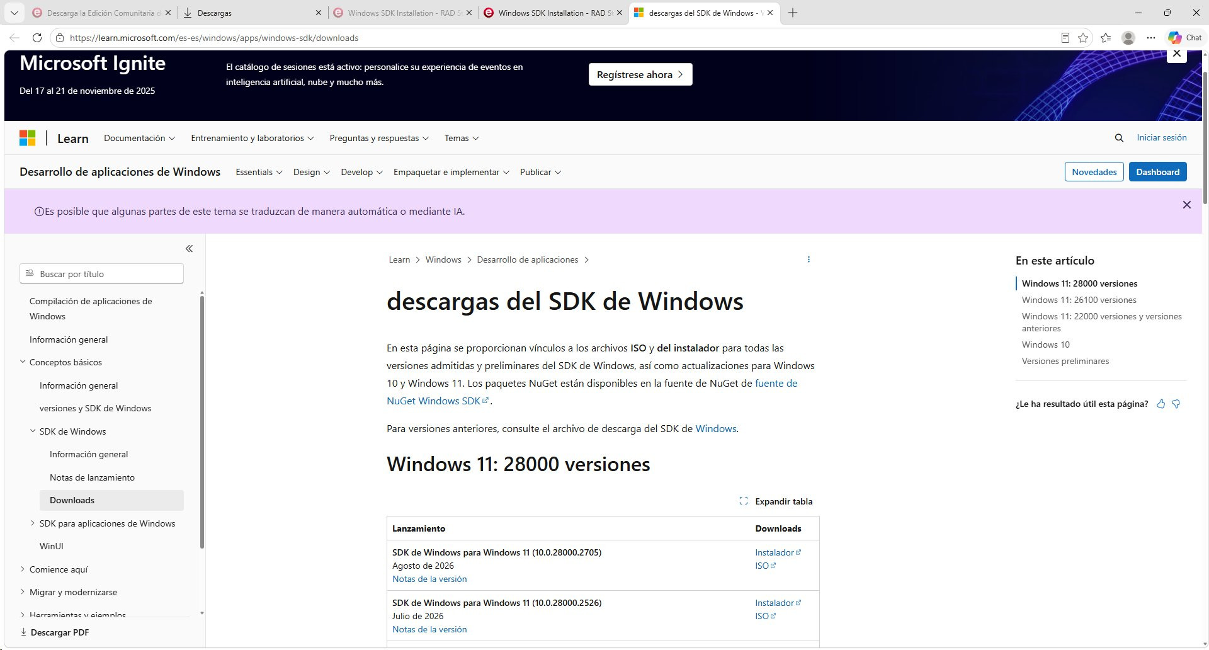Click the sidebar vertical scrollbar

tap(202, 421)
